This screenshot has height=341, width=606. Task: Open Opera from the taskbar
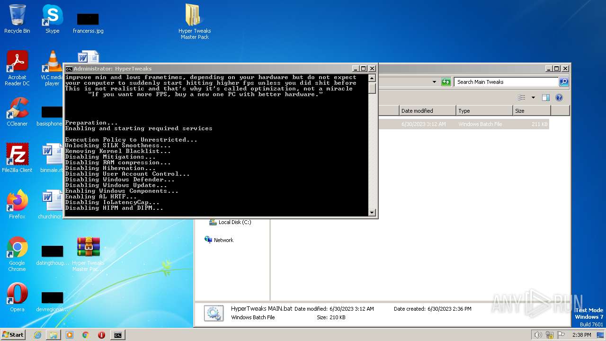coord(101,335)
